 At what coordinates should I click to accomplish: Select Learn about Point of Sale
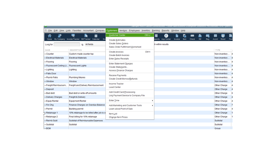tap(130, 109)
